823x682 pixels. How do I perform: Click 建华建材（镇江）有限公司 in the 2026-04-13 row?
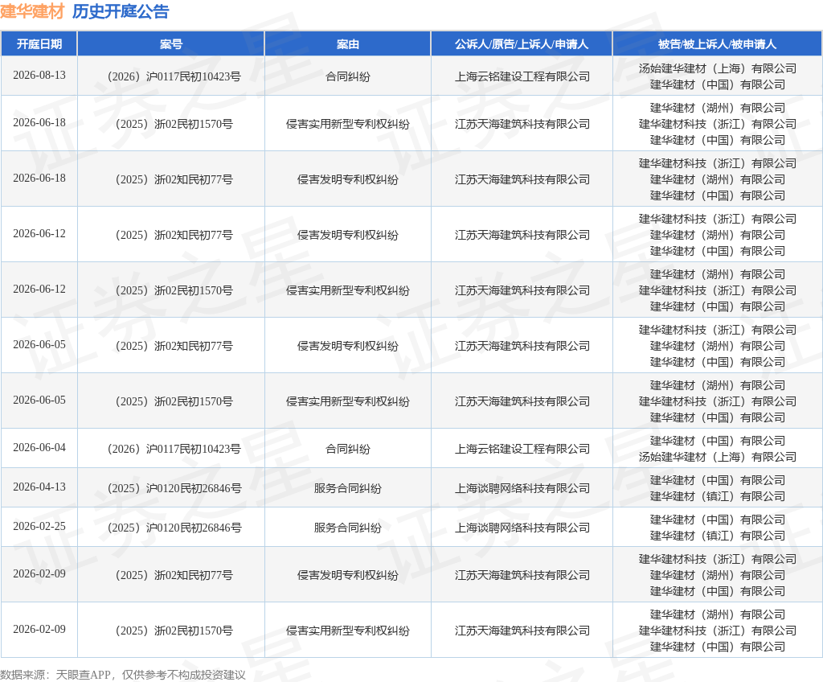click(x=718, y=496)
